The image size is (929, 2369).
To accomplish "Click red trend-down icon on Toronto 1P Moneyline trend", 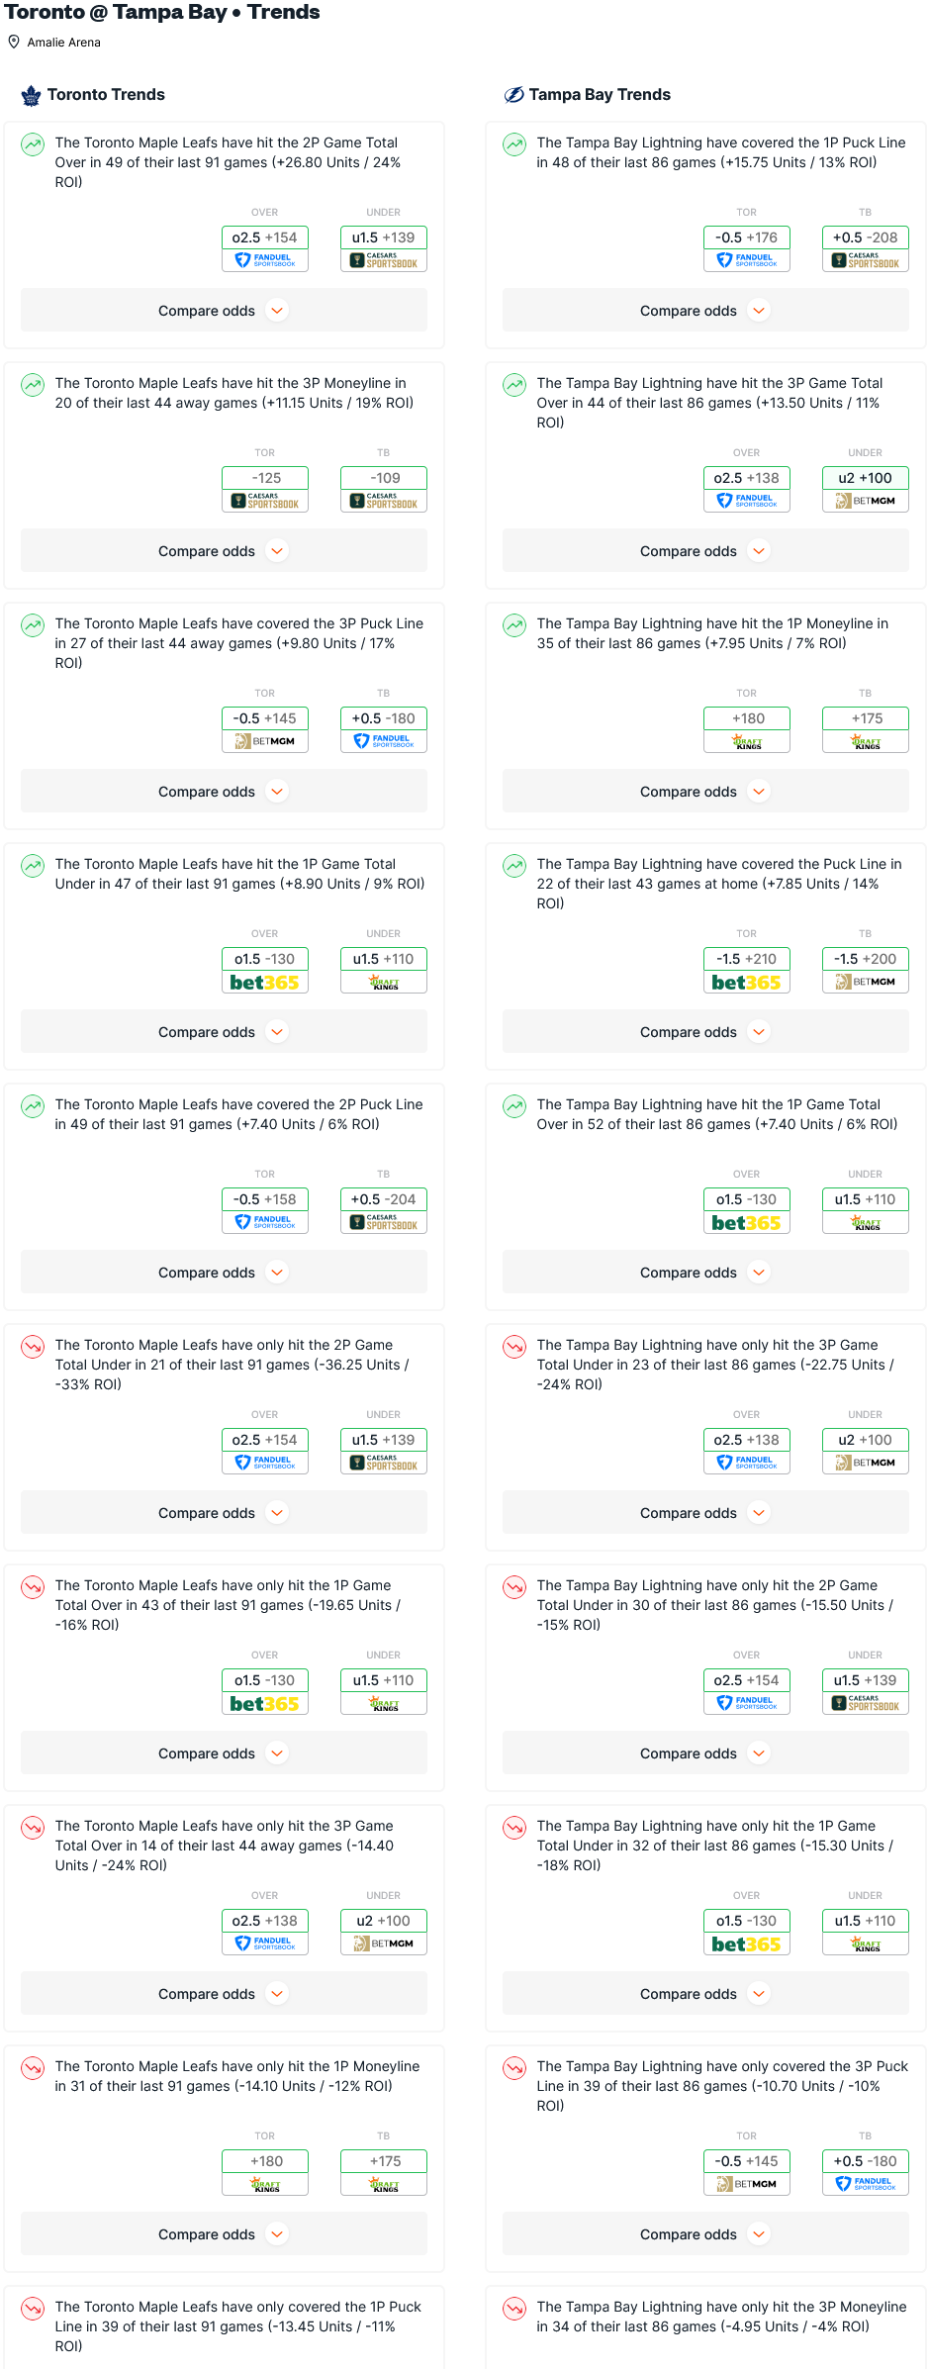I will 33,2068.
